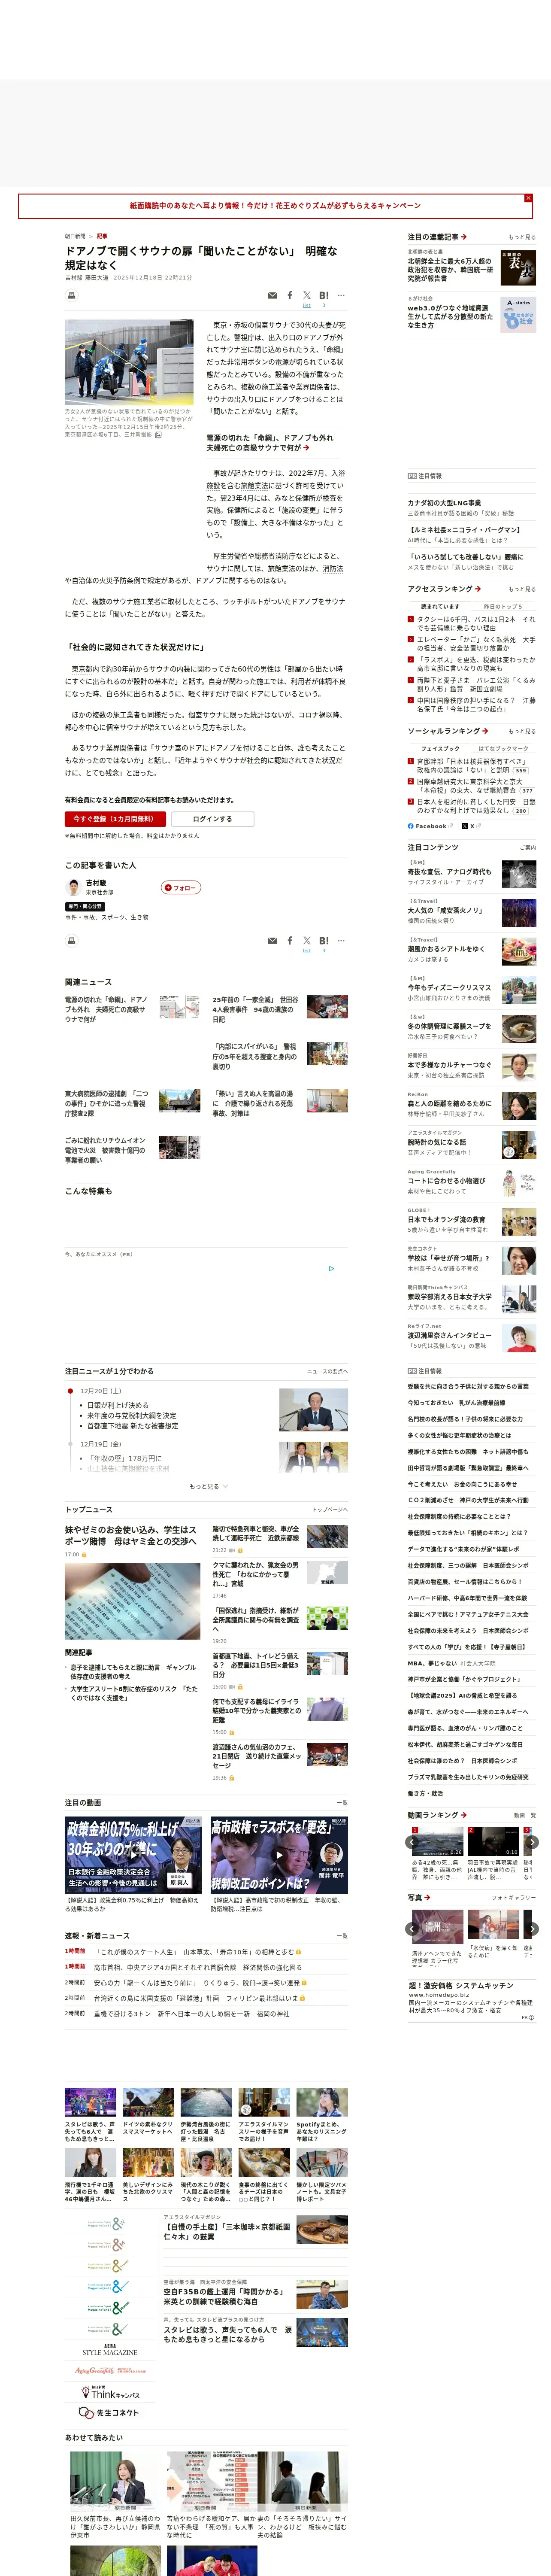Enlarge the sauna investigation article photo

pos(129,362)
